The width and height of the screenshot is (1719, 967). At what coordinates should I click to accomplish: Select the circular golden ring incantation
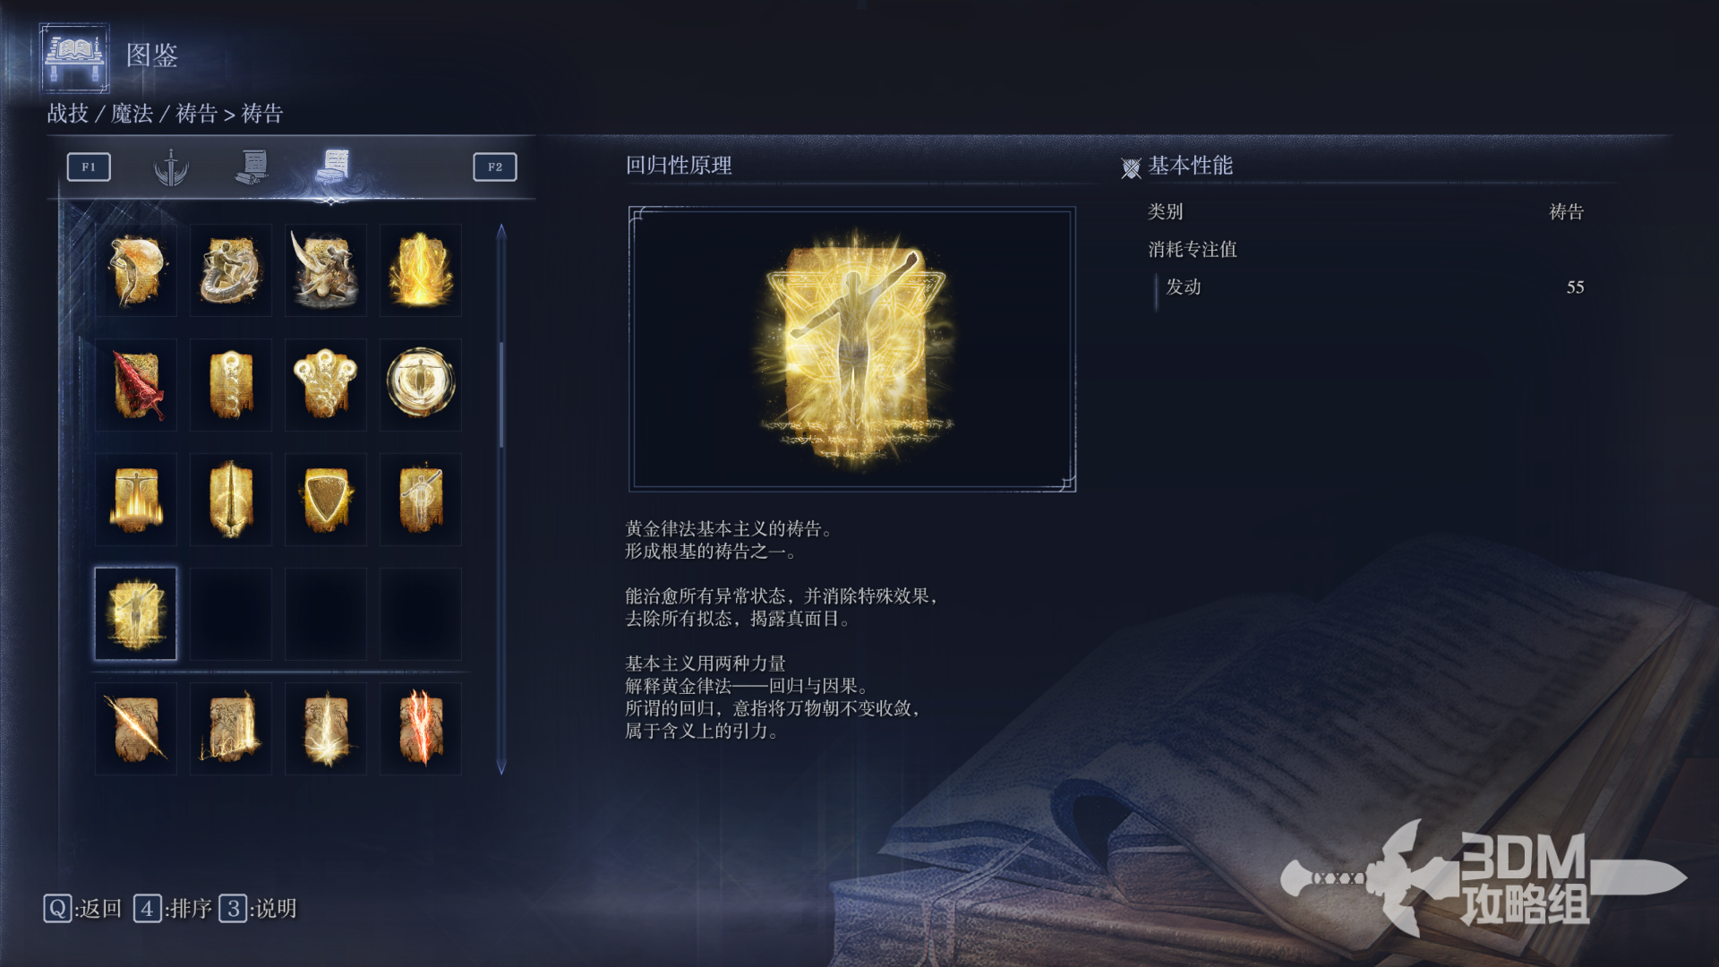421,385
